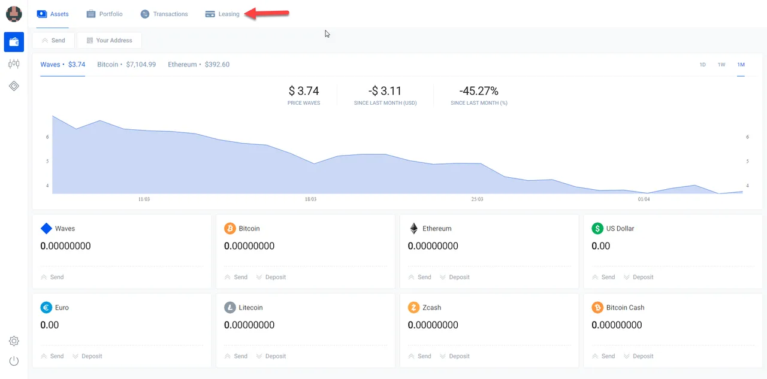Click the US Dollar green logo
The image size is (767, 379).
pos(597,228)
